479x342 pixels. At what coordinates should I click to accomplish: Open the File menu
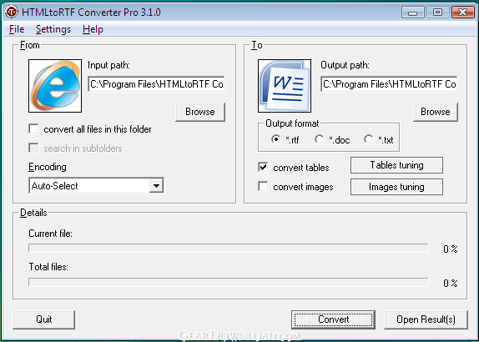(17, 29)
